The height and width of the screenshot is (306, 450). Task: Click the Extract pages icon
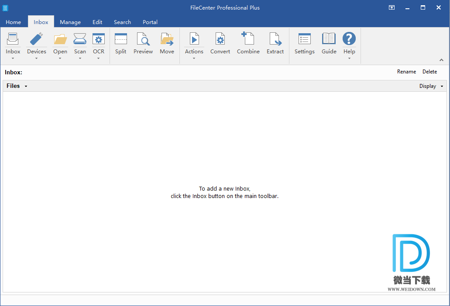coord(275,39)
